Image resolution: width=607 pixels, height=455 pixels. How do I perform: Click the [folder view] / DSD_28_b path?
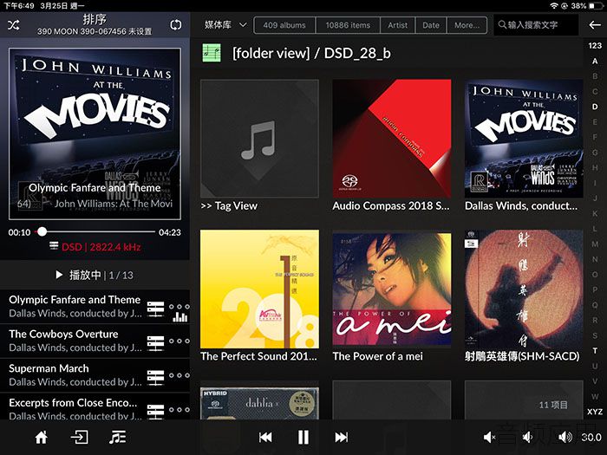point(311,53)
